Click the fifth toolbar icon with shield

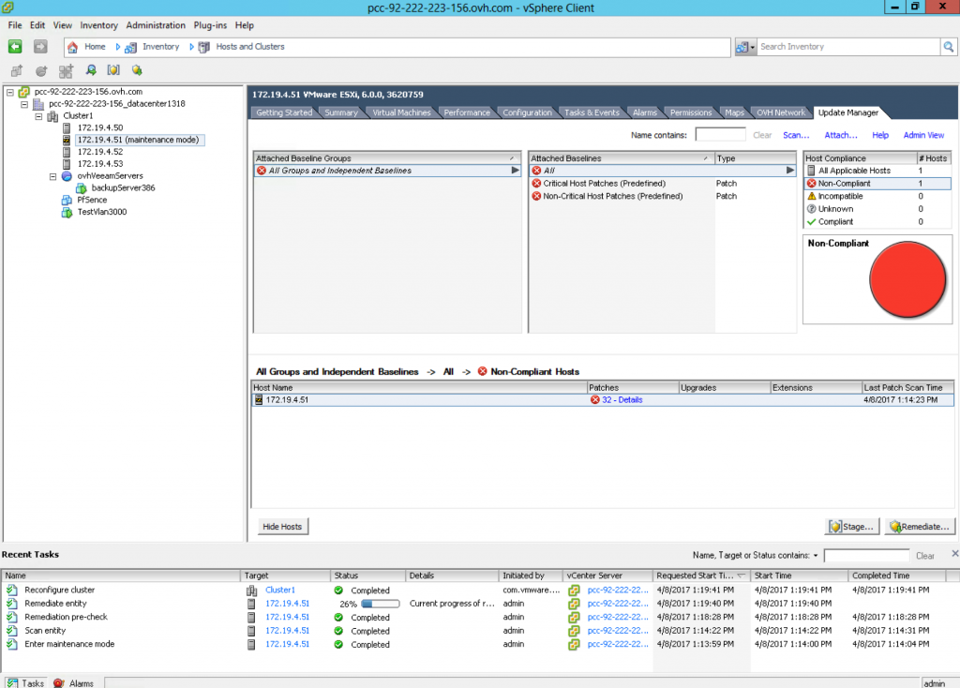click(113, 70)
